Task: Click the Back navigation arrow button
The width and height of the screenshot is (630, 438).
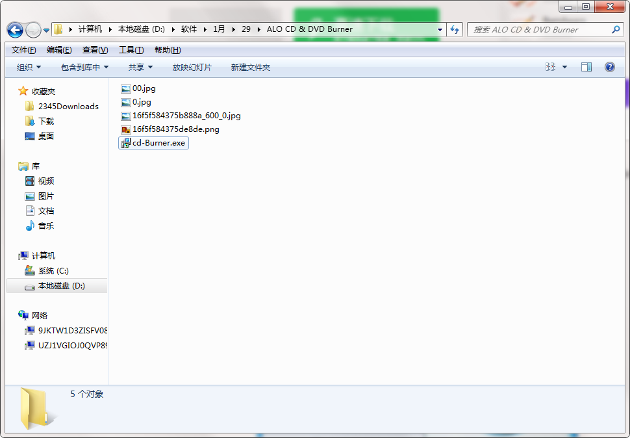Action: pyautogui.click(x=15, y=30)
